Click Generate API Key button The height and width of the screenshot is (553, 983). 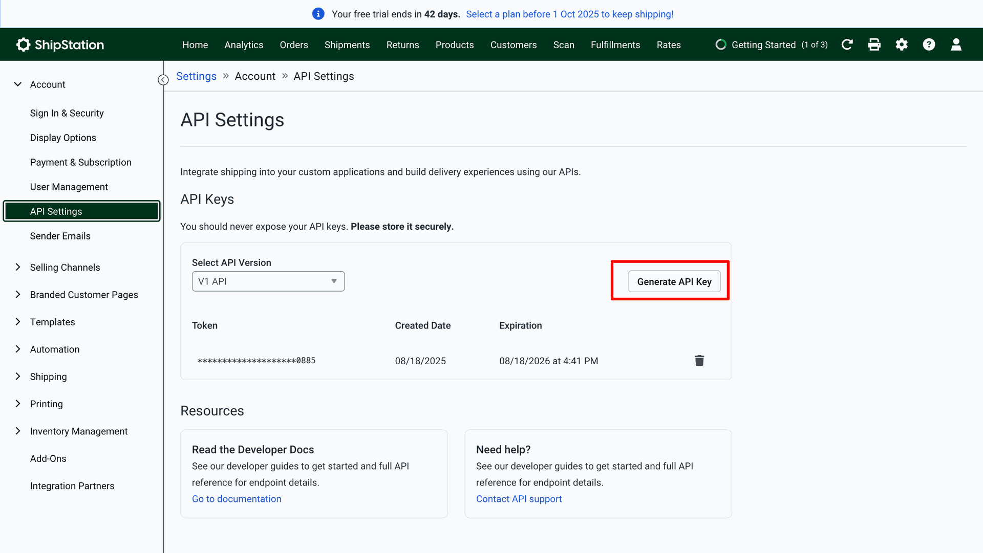[x=674, y=282]
